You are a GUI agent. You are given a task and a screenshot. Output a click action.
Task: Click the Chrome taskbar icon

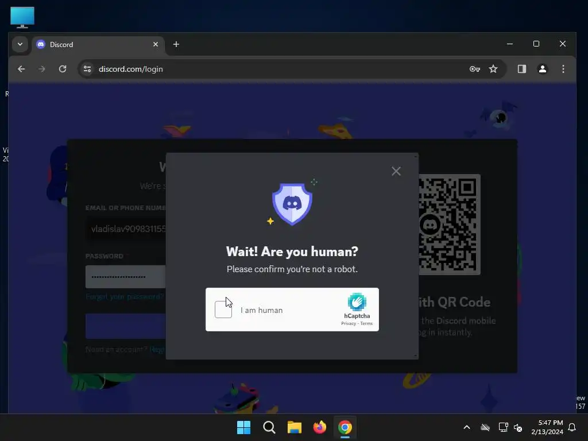pyautogui.click(x=345, y=427)
